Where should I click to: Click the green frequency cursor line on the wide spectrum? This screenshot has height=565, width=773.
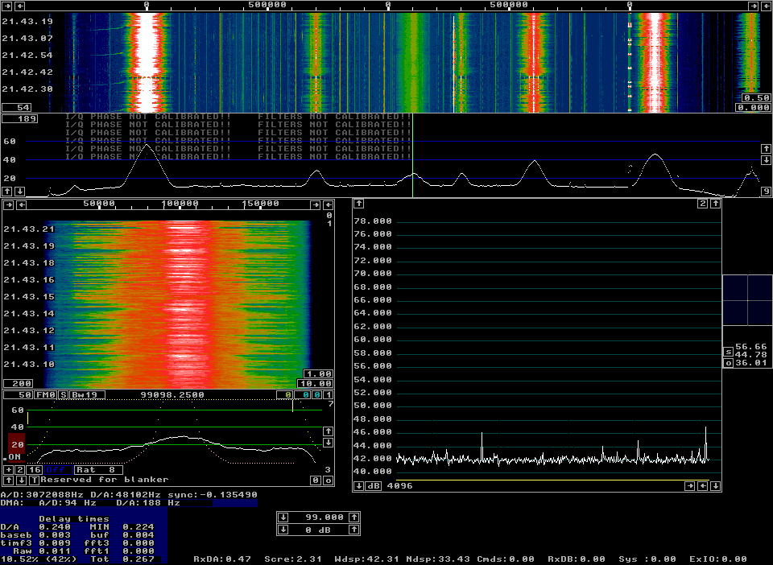(x=412, y=155)
